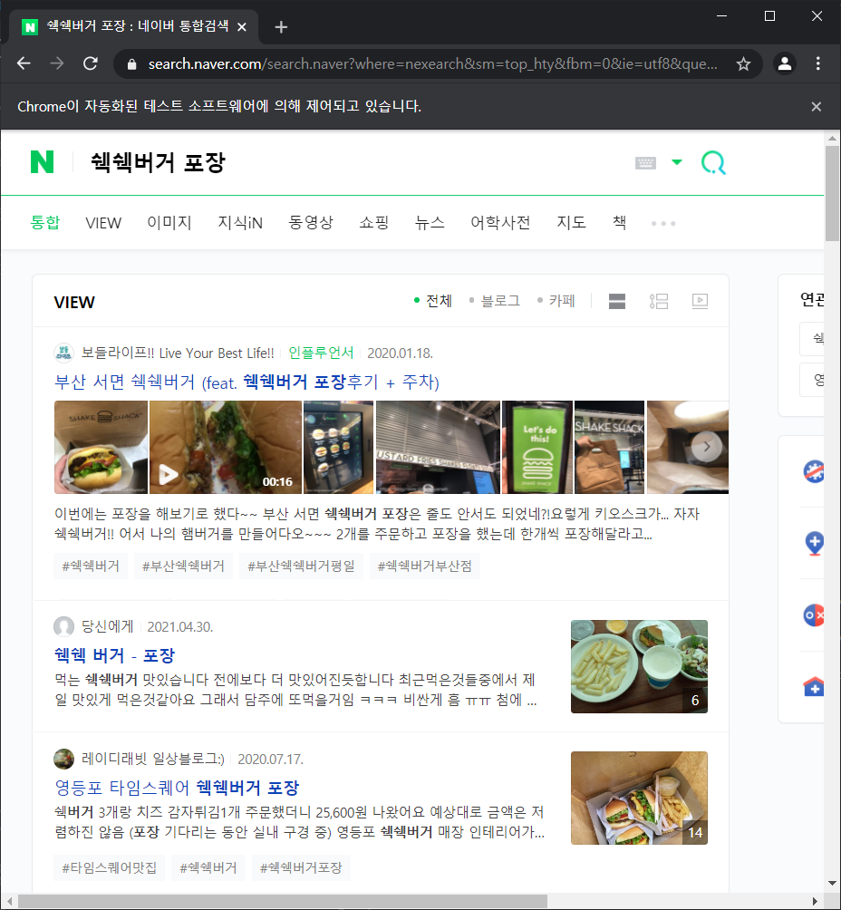Screen dimensions: 841x910
Task: Select the 책 tab
Action: 619,222
